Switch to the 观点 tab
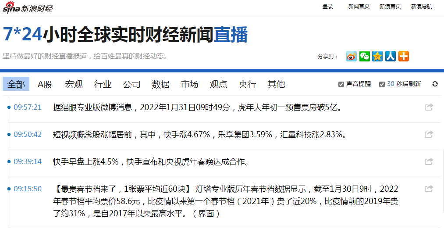The height and width of the screenshot is (229, 444). click(218, 84)
